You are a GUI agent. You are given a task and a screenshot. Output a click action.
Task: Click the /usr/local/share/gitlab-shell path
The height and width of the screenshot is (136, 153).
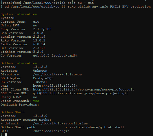(x=95, y=127)
